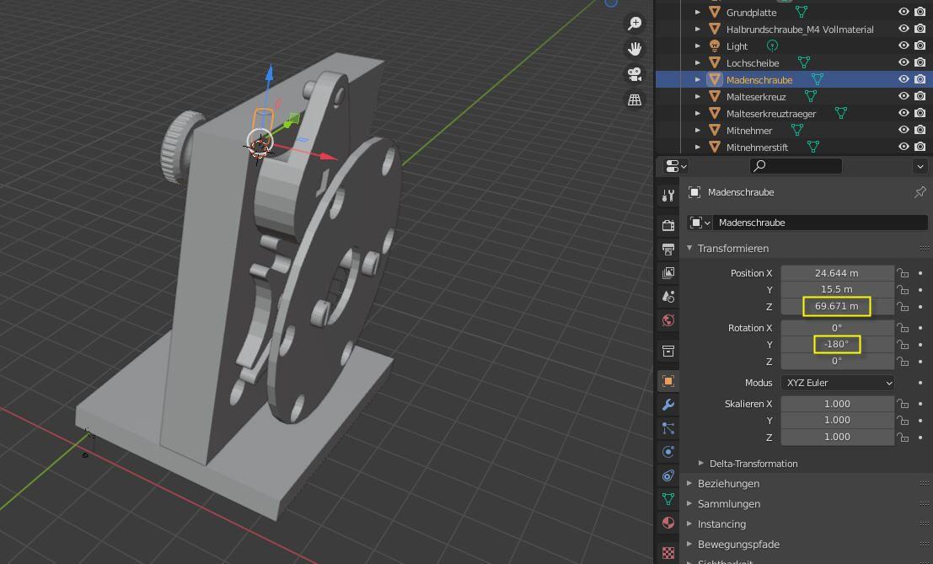Screen dimensions: 933x564
Task: Click the light data icon beside Light
Action: (x=772, y=46)
